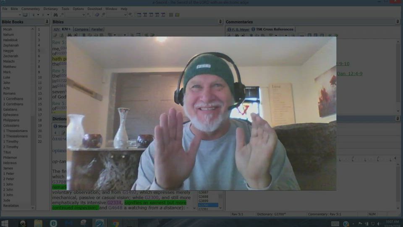Viewport: 403px width, 227px height.
Task: Click the G4648 Strong's number link
Action: click(115, 208)
